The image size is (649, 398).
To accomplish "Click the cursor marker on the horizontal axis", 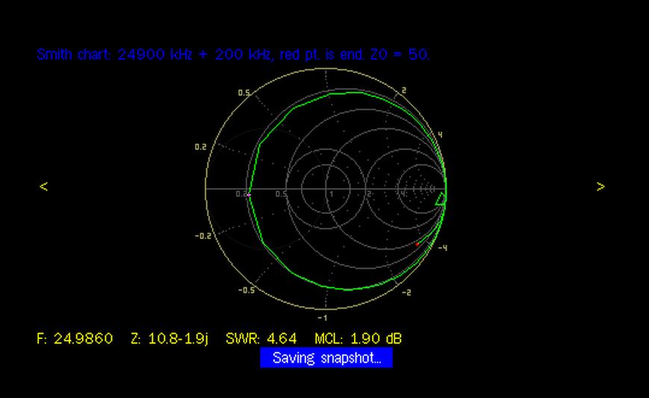I will (x=249, y=194).
